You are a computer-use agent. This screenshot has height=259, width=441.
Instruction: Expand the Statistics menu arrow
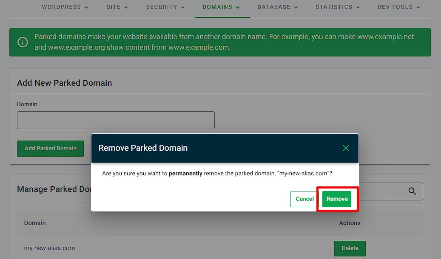pos(358,8)
